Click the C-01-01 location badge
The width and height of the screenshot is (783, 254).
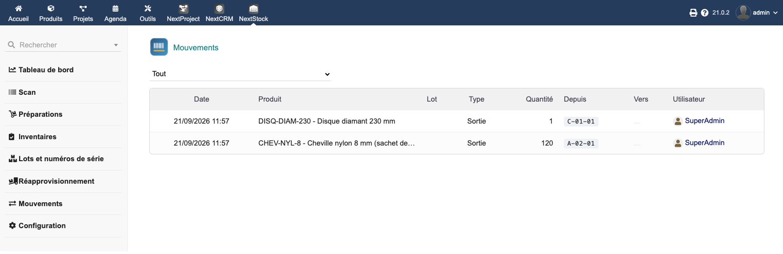pos(581,122)
